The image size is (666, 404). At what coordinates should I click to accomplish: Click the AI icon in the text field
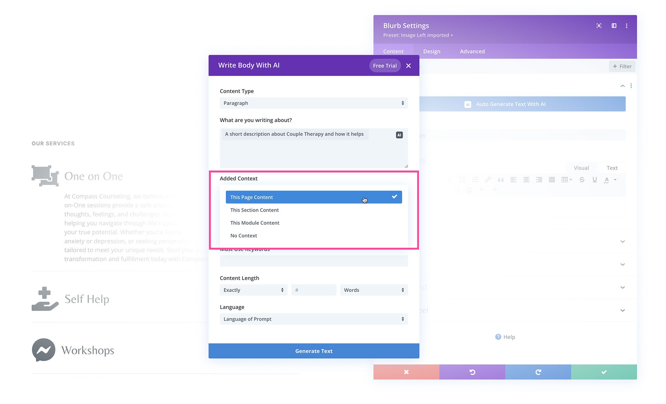(400, 135)
